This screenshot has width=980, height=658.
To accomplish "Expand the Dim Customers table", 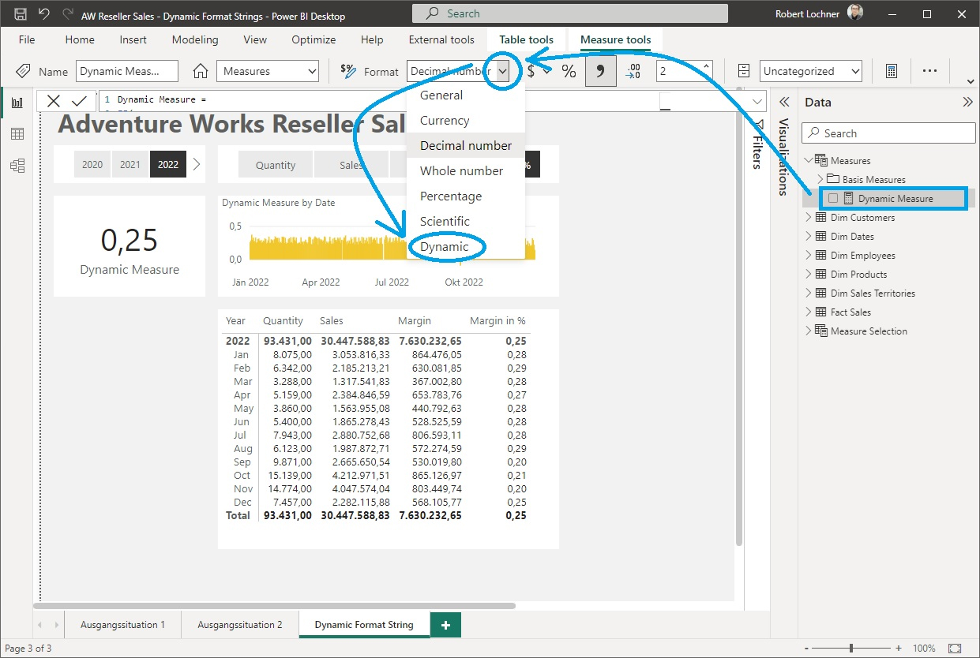I will point(809,217).
